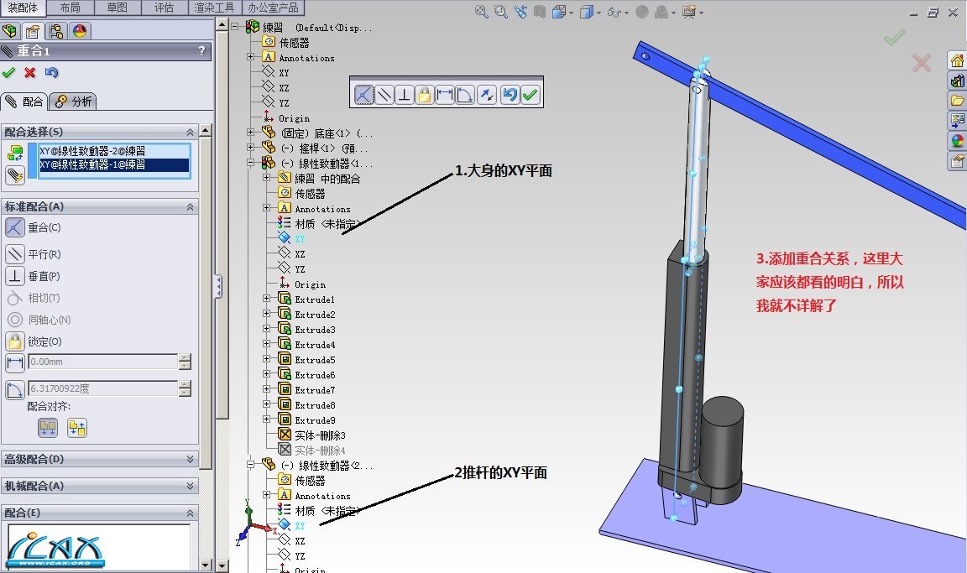967x573 pixels.
Task: Click the large green confirm checkmark in viewport corner
Action: [894, 38]
